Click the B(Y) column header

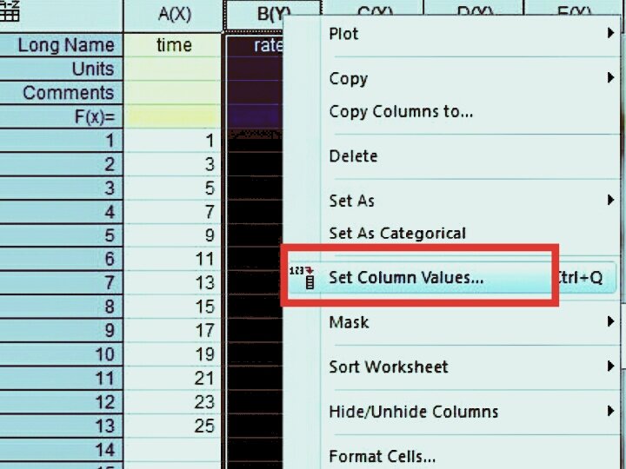coord(272,14)
